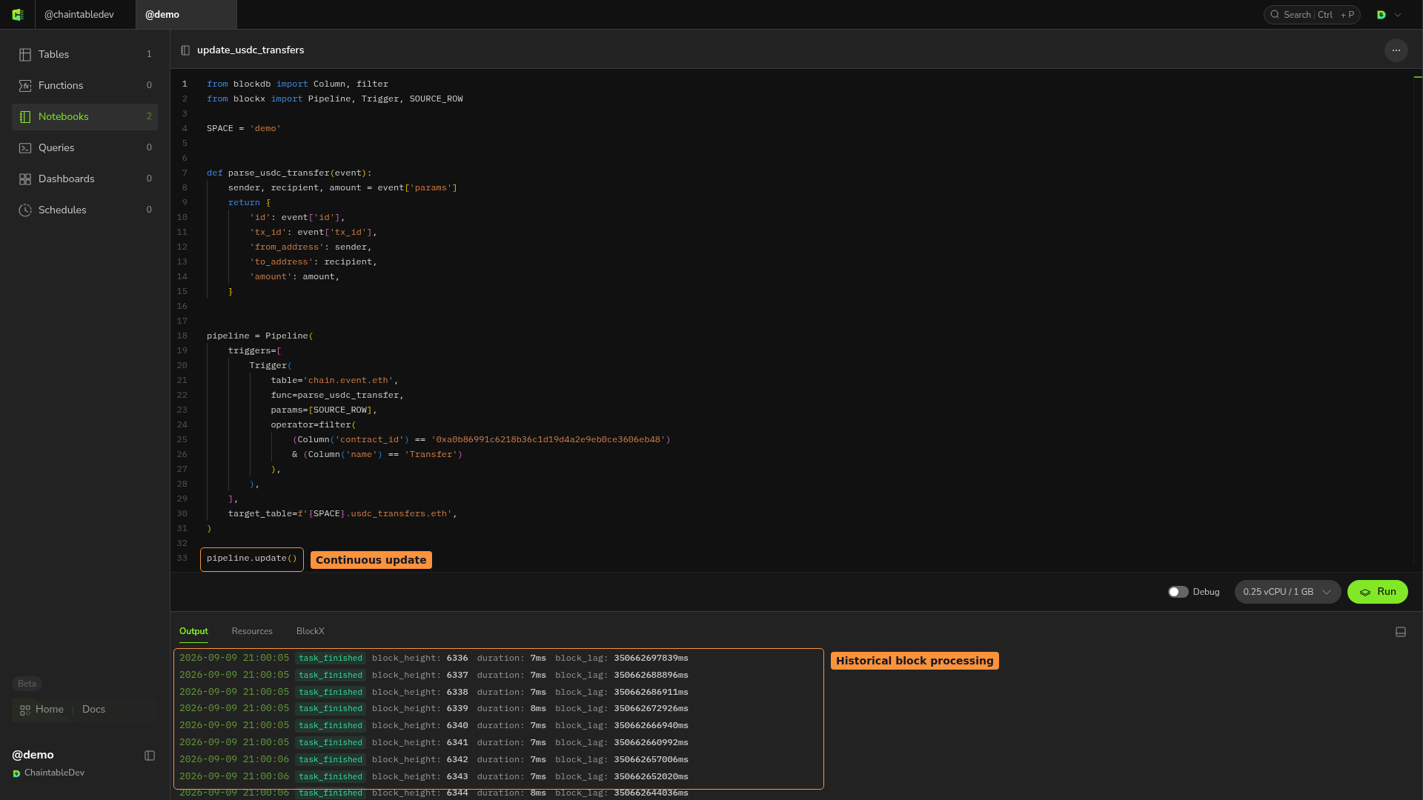Click the Chaintable logo icon
This screenshot has width=1423, height=800.
click(x=18, y=15)
